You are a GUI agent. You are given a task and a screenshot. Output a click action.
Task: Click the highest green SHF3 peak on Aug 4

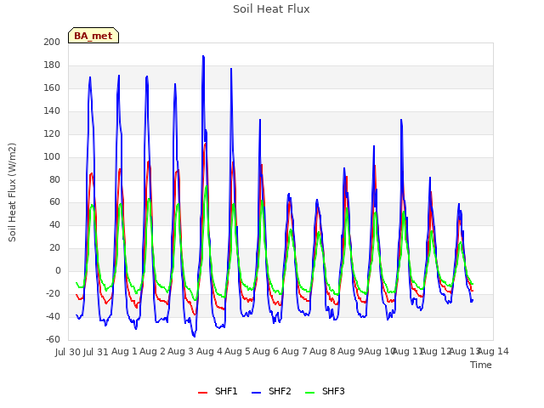(207, 186)
